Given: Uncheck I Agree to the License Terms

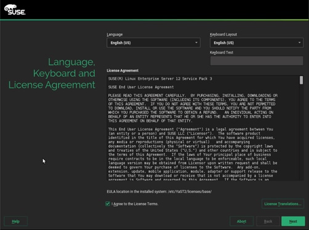Looking at the screenshot, I should coord(108,204).
